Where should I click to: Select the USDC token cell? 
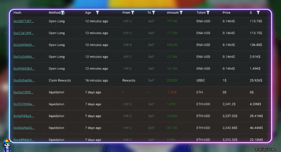point(201,80)
